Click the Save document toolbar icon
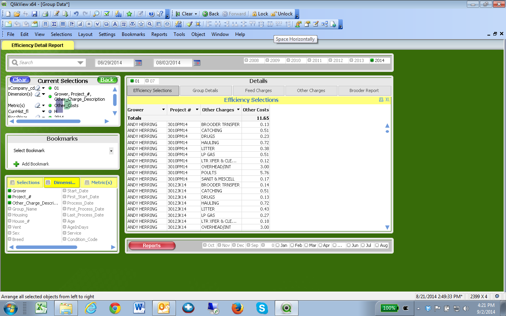The width and height of the screenshot is (506, 316). click(x=35, y=14)
